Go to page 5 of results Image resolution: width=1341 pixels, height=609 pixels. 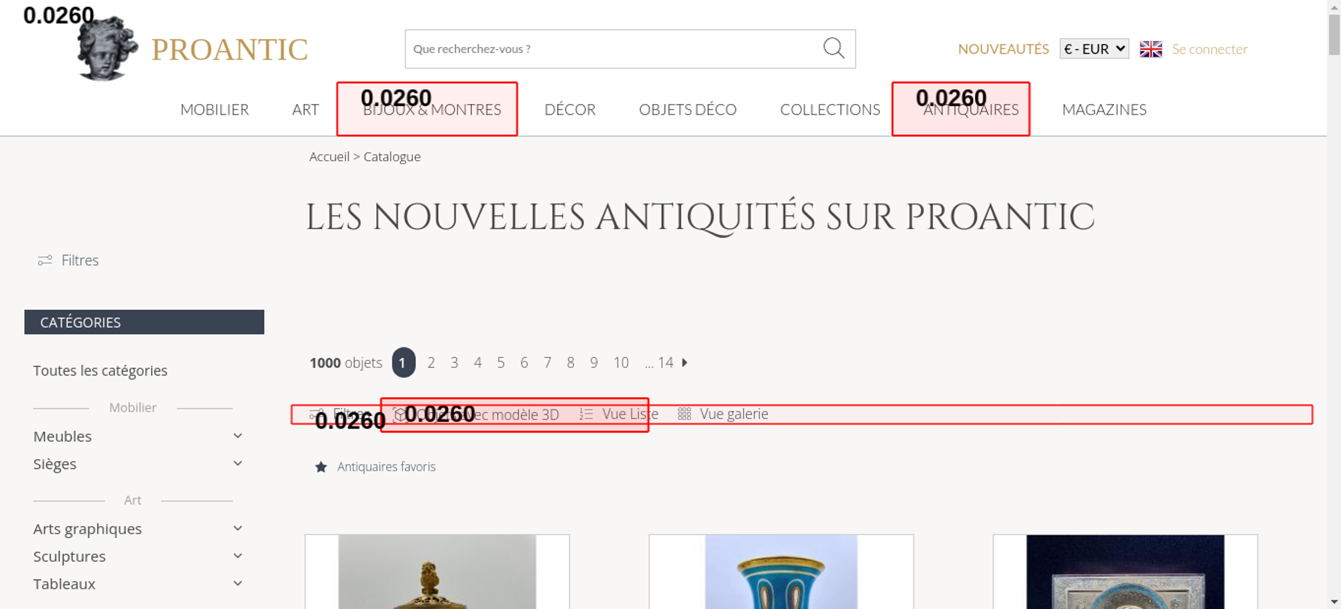501,363
